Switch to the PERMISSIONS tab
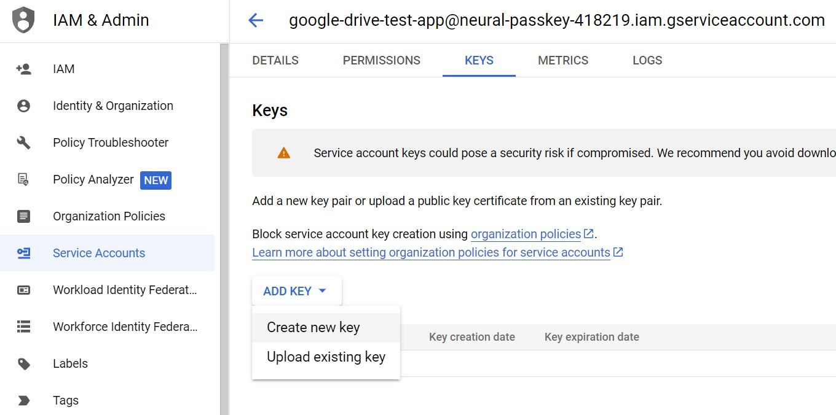836x415 pixels. click(x=381, y=60)
